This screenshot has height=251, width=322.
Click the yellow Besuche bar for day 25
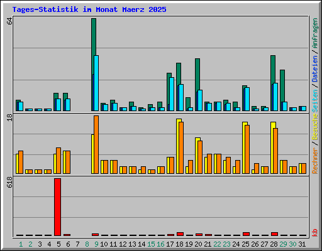click(x=244, y=147)
